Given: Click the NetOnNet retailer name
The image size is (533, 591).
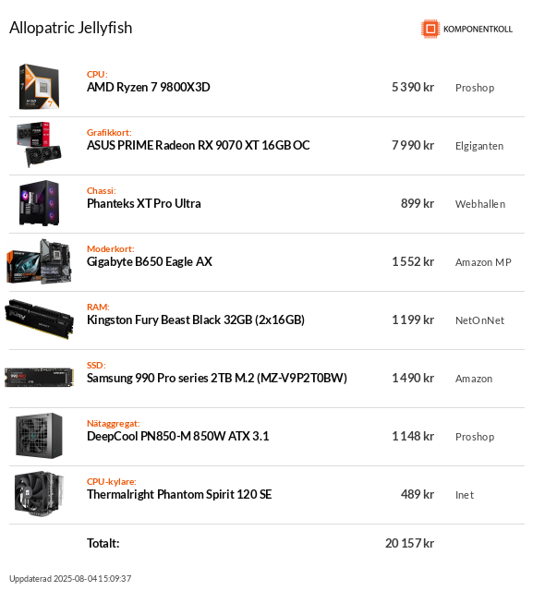Looking at the screenshot, I should tap(479, 320).
